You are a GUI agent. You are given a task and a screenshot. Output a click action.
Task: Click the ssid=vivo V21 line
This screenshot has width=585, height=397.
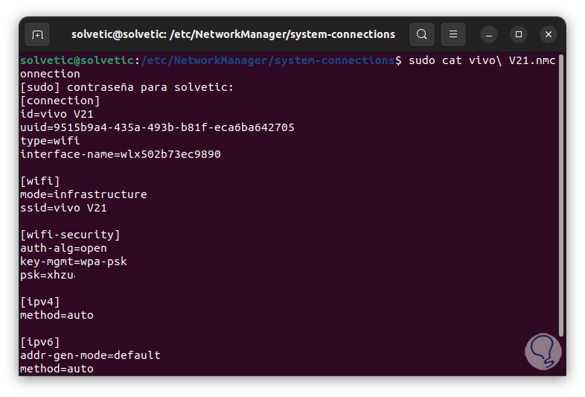point(63,208)
